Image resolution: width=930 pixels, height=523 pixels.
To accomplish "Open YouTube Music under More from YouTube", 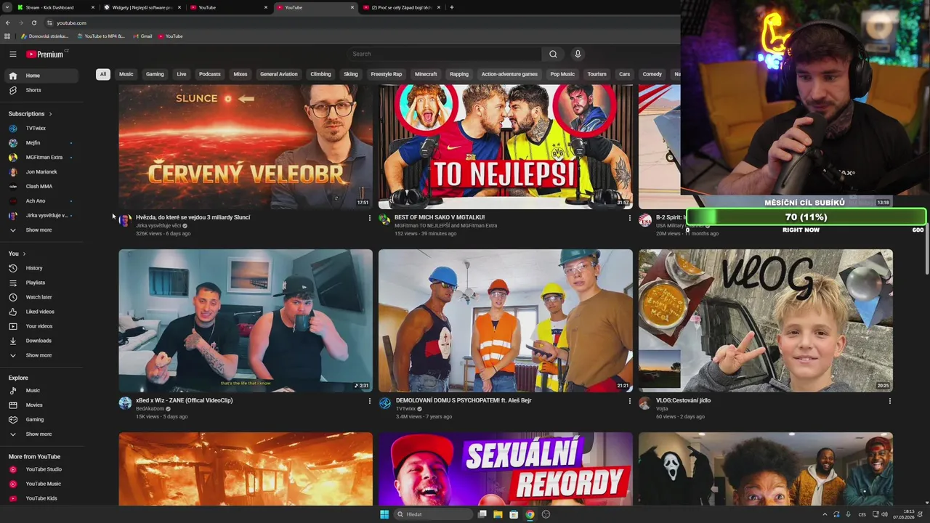I will pos(41,484).
